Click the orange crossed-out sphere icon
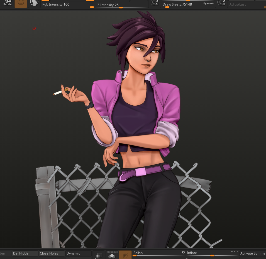The width and height of the screenshot is (266, 259). point(125,255)
